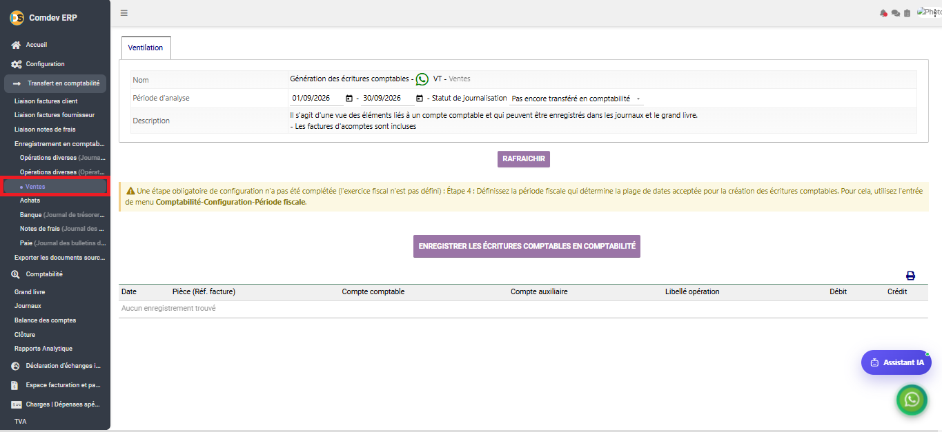
Task: Open the notifications bell icon
Action: coord(883,13)
